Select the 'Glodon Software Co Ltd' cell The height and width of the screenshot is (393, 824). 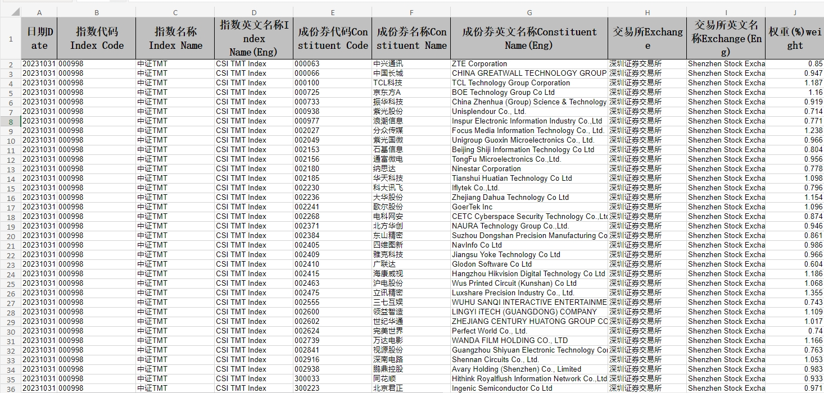point(529,264)
